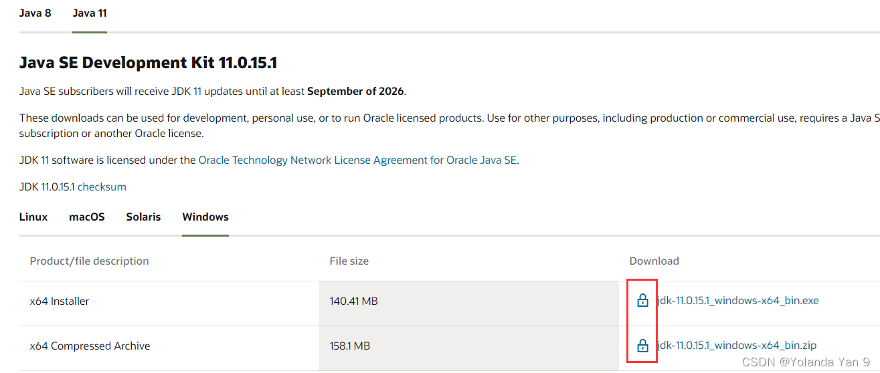Download jdk-11.0.15.1_windows-x64_bin.exe
The image size is (880, 373).
737,301
